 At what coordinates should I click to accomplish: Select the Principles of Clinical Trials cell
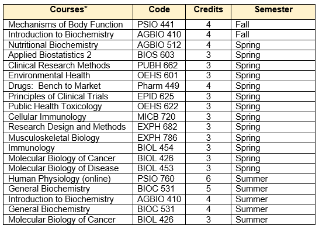(68, 96)
